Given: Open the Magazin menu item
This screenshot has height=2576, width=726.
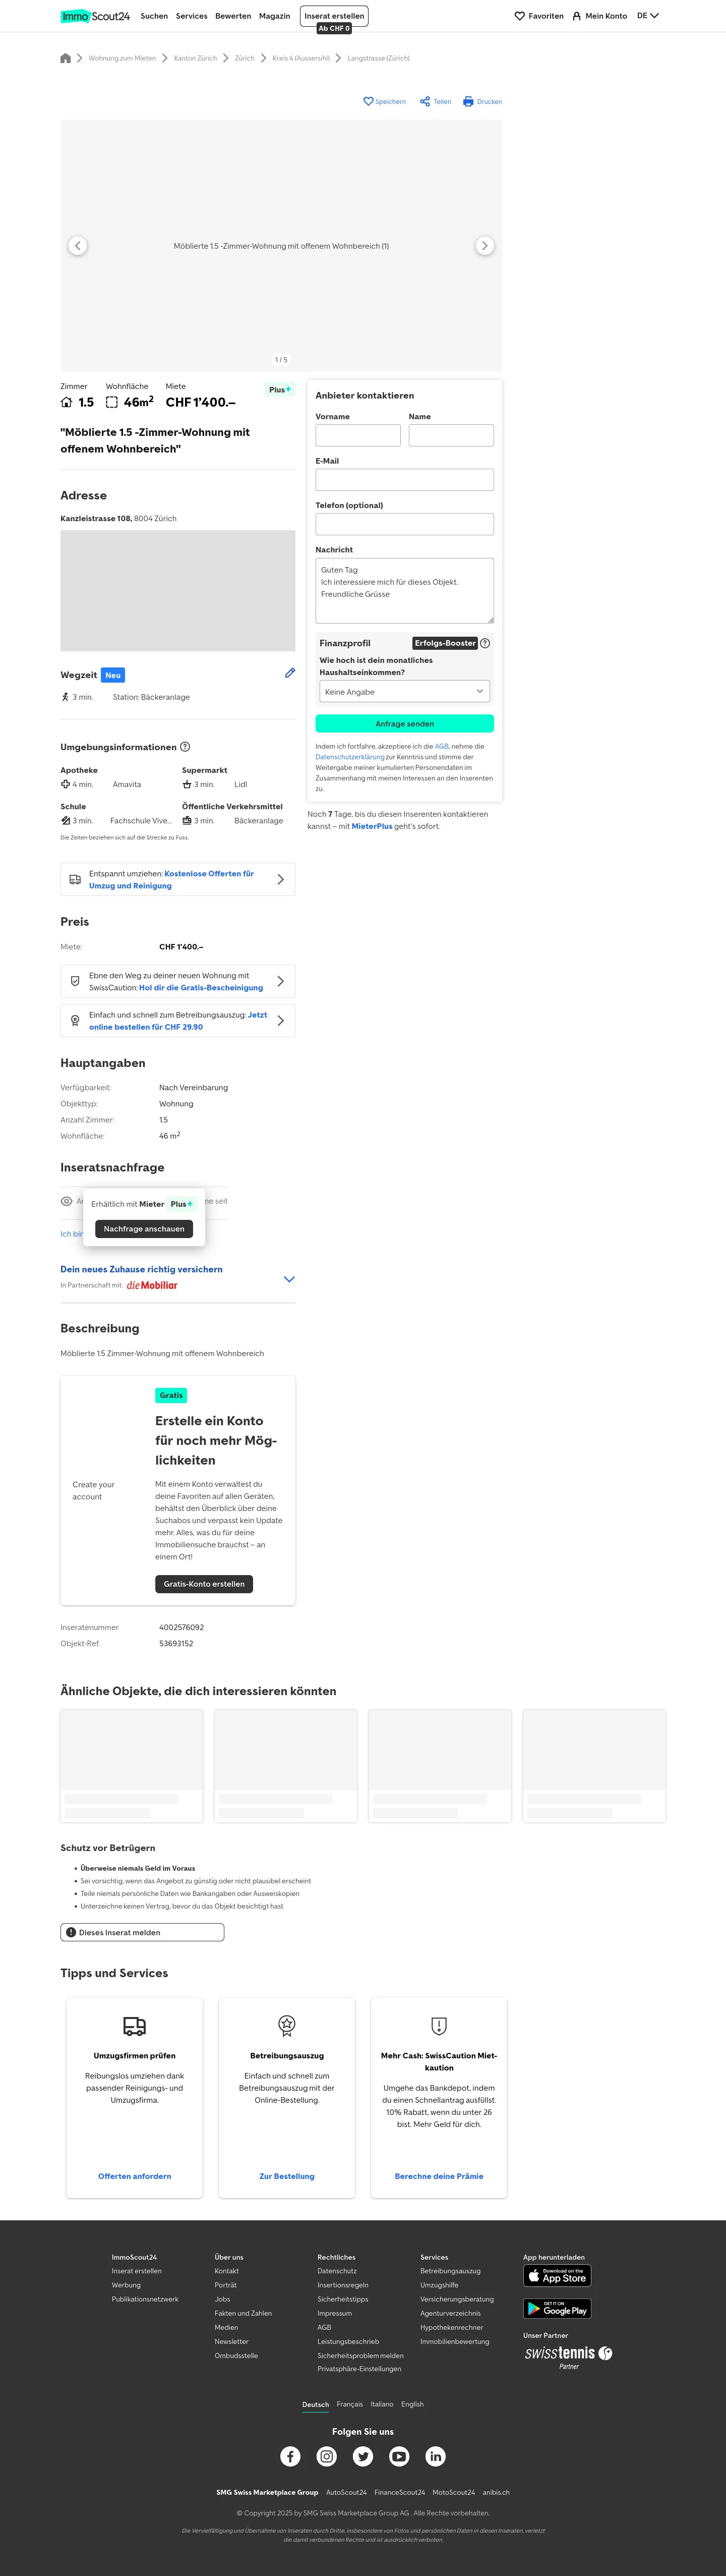Looking at the screenshot, I should (274, 16).
